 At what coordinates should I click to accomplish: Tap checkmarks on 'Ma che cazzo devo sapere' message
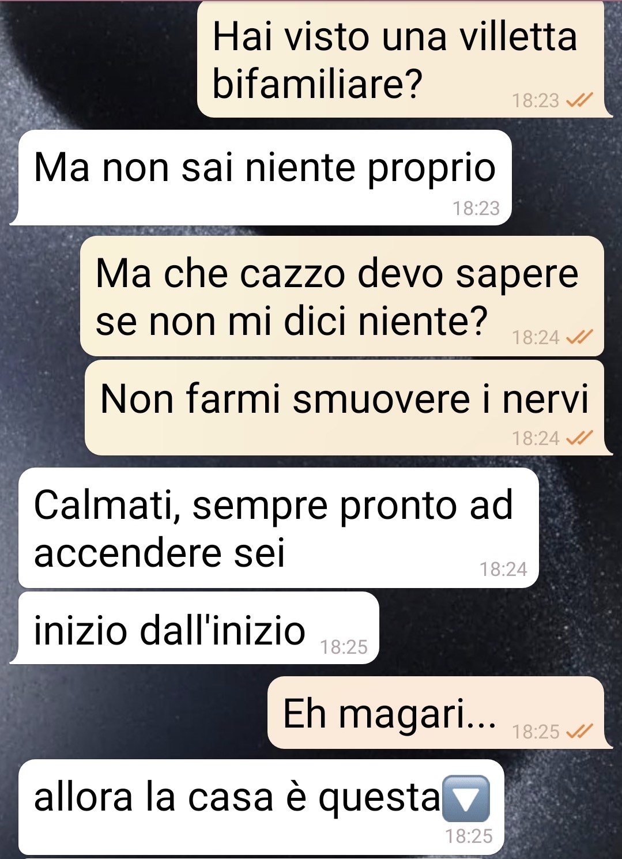pos(579,337)
